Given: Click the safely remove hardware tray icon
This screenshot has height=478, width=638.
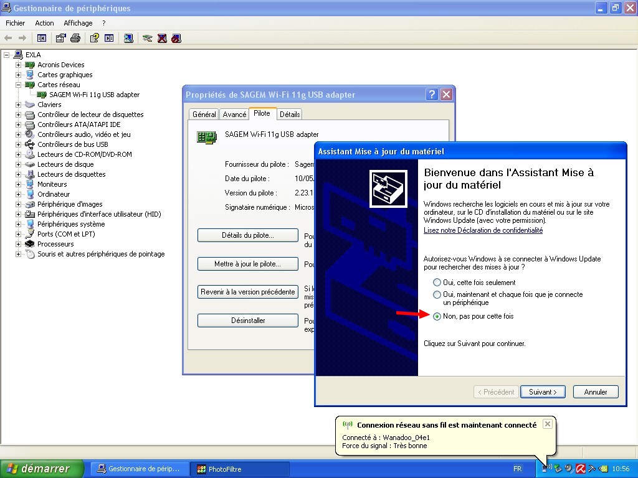Looking at the screenshot, I should [558, 469].
